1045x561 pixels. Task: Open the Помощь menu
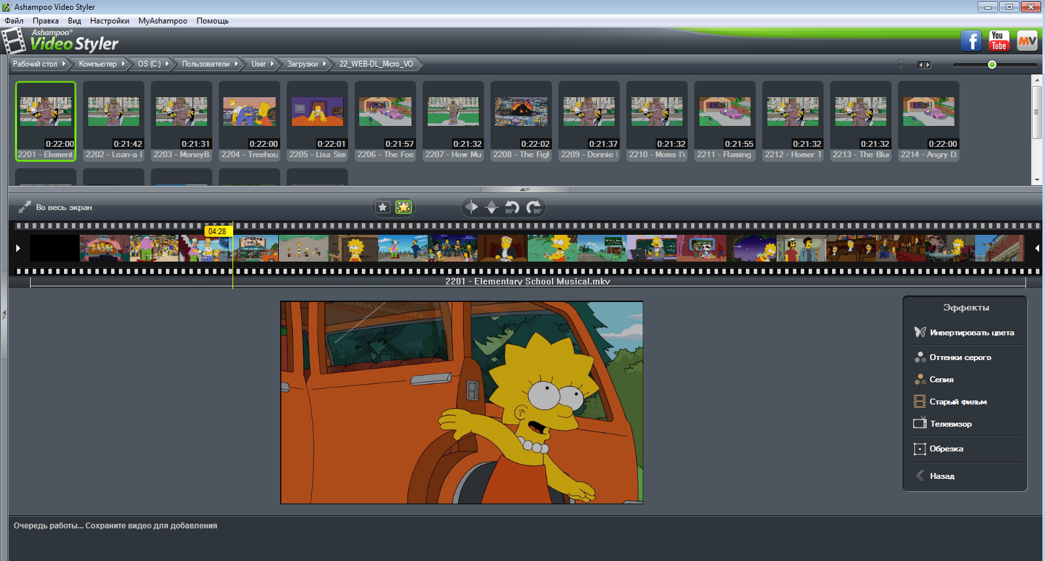[213, 21]
